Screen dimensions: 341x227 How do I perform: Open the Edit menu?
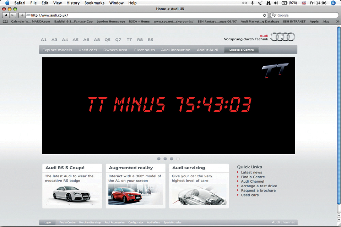coord(45,3)
